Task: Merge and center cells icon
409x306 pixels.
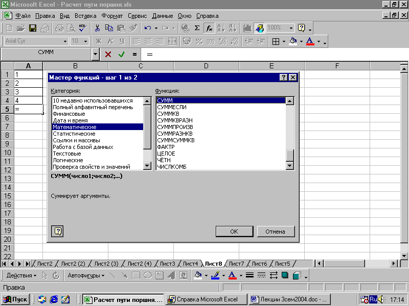Action: [x=172, y=41]
